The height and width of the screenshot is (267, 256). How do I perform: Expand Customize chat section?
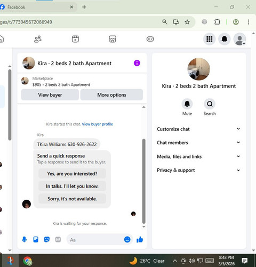(198, 129)
